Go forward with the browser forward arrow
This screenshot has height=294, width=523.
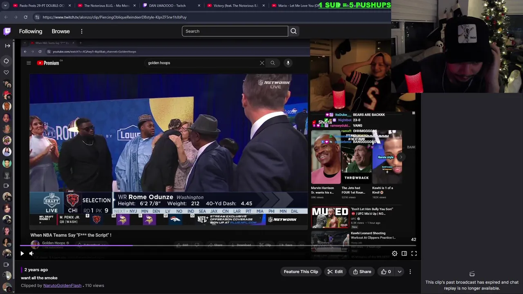16,17
